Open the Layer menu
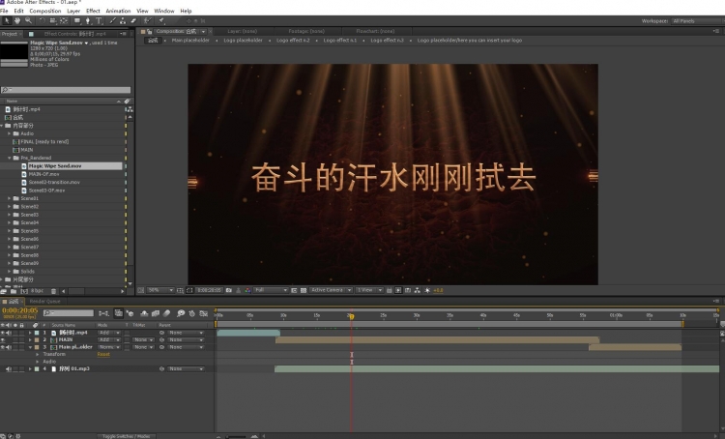This screenshot has height=439, width=725. coord(73,11)
